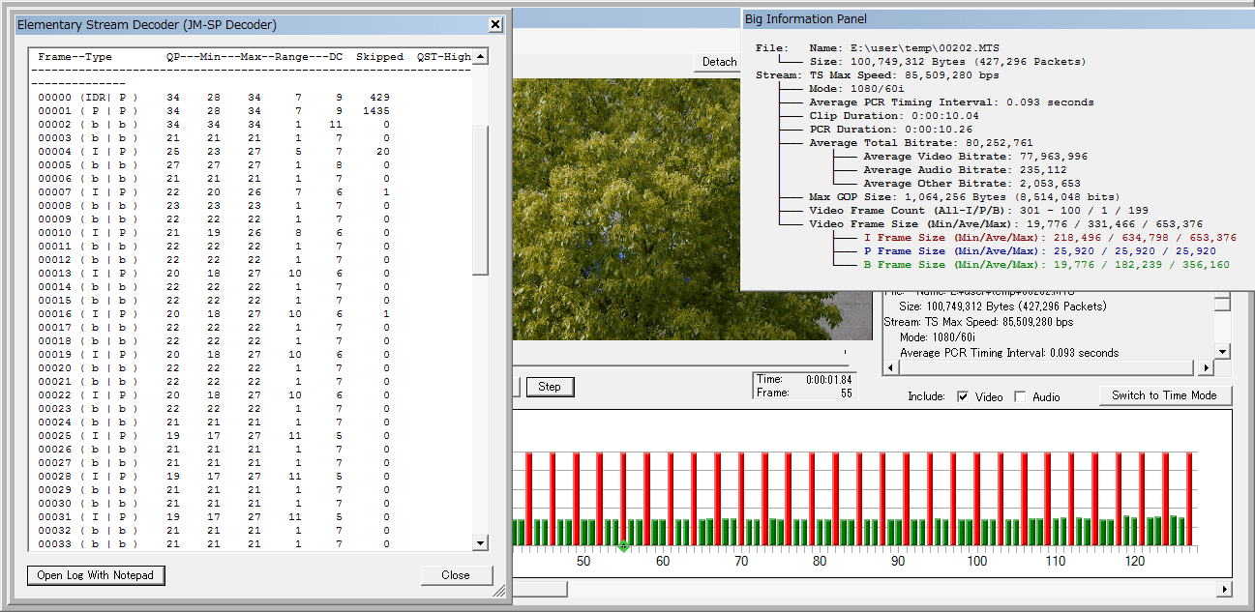Close the Elementary Stream Decoder with the X

point(494,24)
